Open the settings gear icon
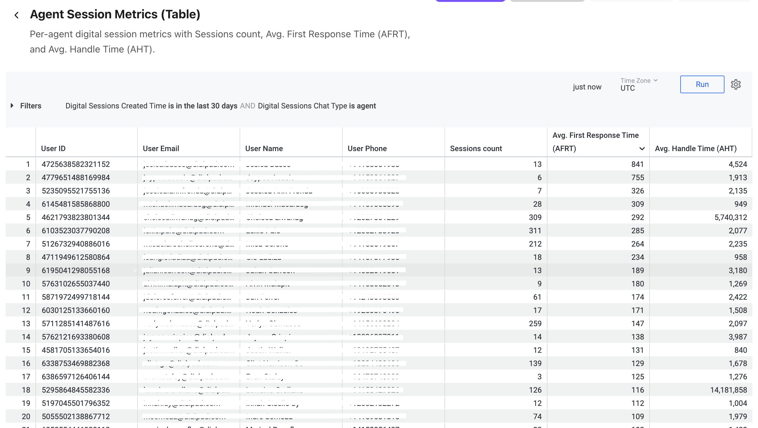 pyautogui.click(x=736, y=84)
